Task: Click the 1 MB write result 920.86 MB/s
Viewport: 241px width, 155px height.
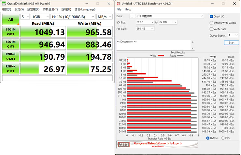Action: (x=209, y=100)
